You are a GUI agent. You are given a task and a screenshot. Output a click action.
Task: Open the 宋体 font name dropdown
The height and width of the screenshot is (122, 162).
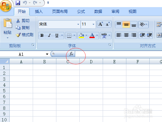(x=78, y=25)
